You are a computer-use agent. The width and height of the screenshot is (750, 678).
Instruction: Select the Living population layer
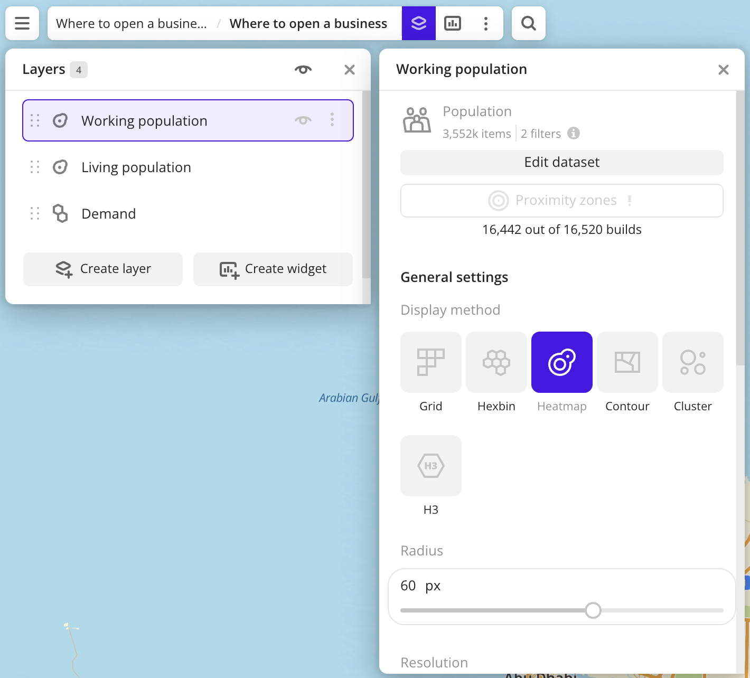point(136,167)
